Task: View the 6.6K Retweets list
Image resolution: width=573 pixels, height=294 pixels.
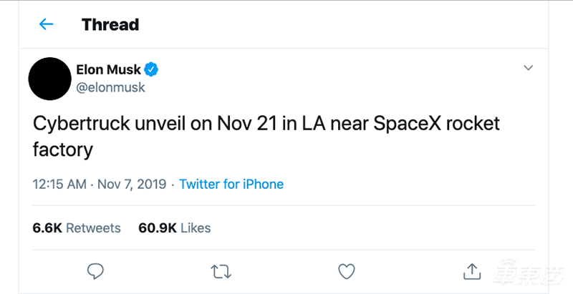Action: 77,228
